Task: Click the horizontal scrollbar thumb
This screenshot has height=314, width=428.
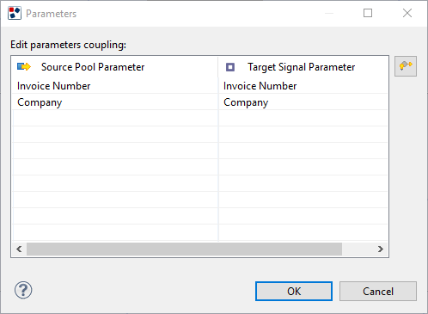Action: [184, 249]
